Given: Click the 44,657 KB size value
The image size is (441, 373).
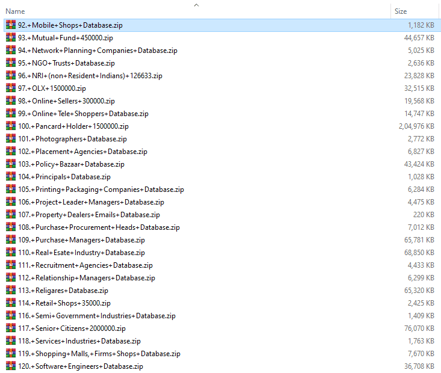Looking at the screenshot, I should [x=419, y=38].
